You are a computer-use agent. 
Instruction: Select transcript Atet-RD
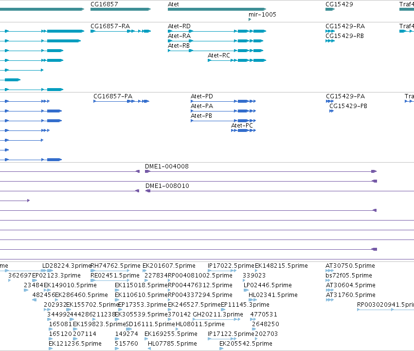179,26
